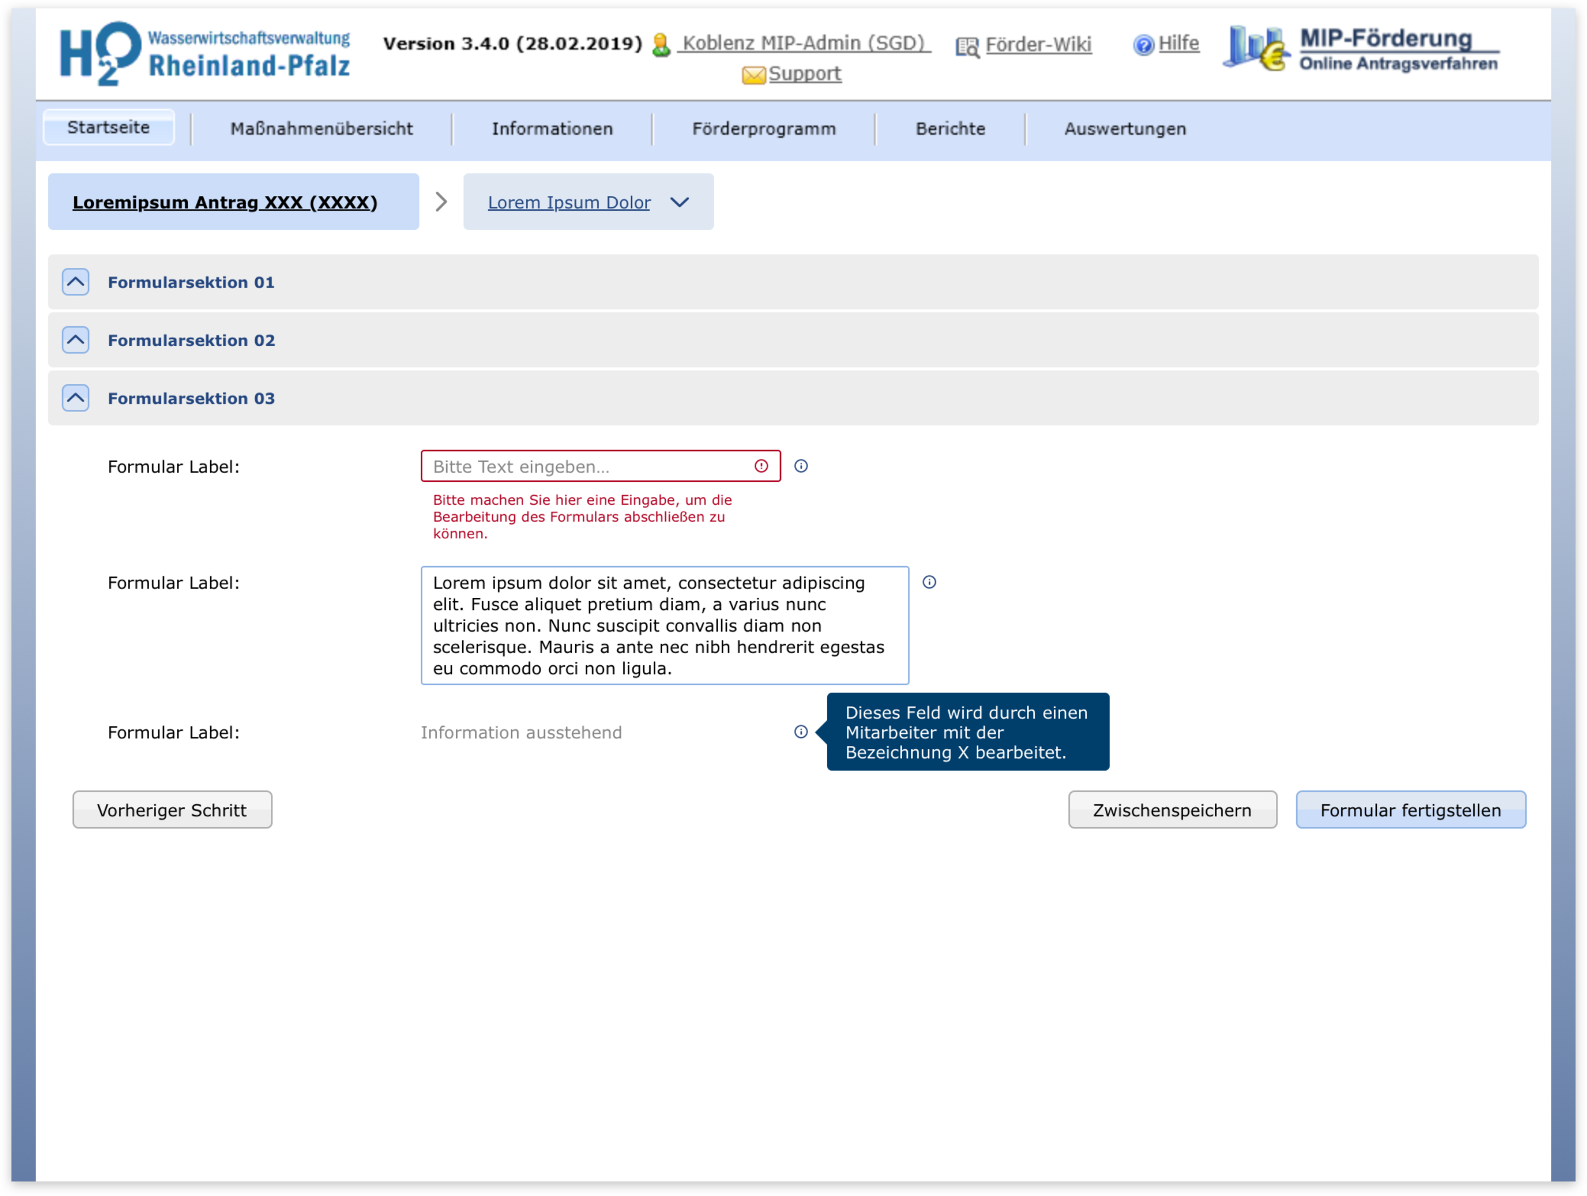Click the Zwischenspeichern button
This screenshot has height=1196, width=1587.
(1172, 810)
